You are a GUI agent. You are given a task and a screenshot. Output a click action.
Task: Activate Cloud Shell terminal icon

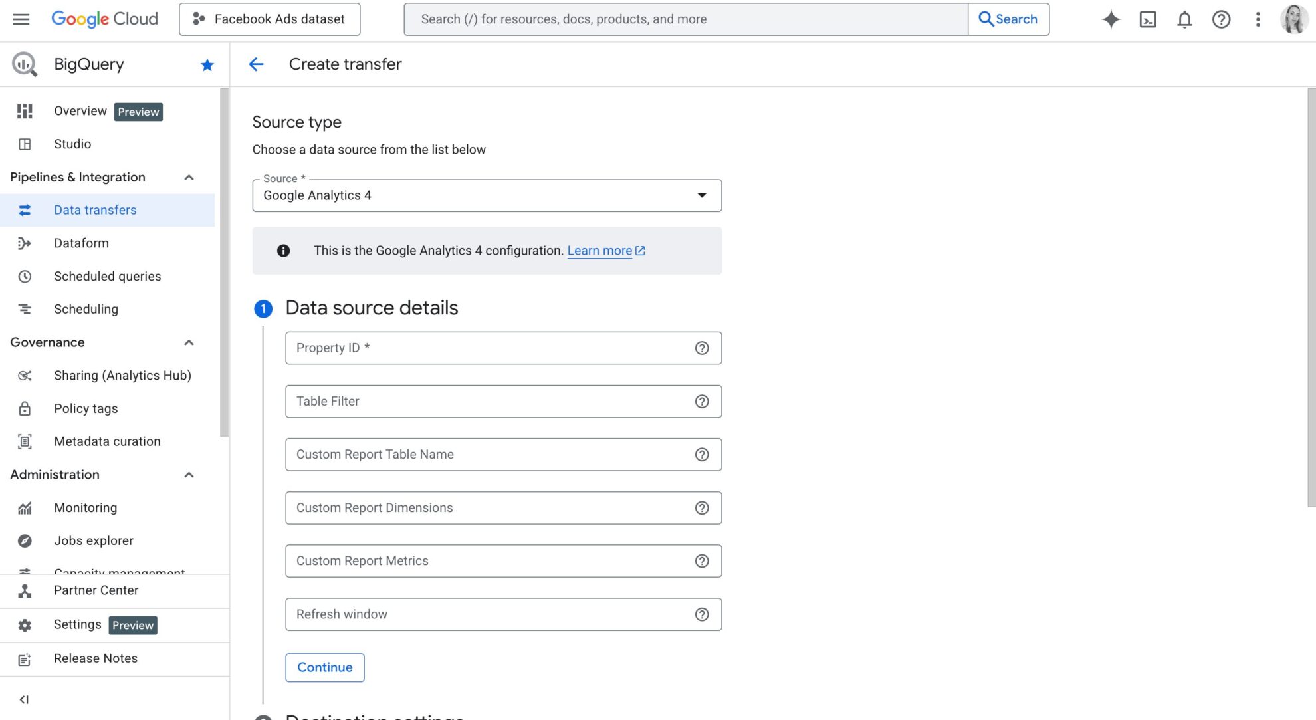point(1148,19)
